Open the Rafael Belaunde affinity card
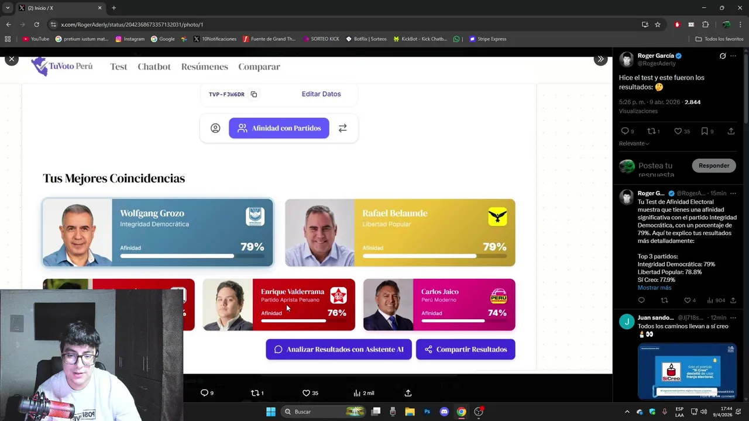 [400, 233]
